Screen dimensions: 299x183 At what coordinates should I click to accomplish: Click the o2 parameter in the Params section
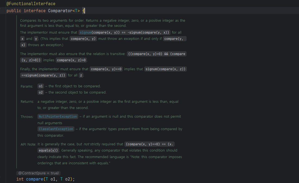pos(41,92)
